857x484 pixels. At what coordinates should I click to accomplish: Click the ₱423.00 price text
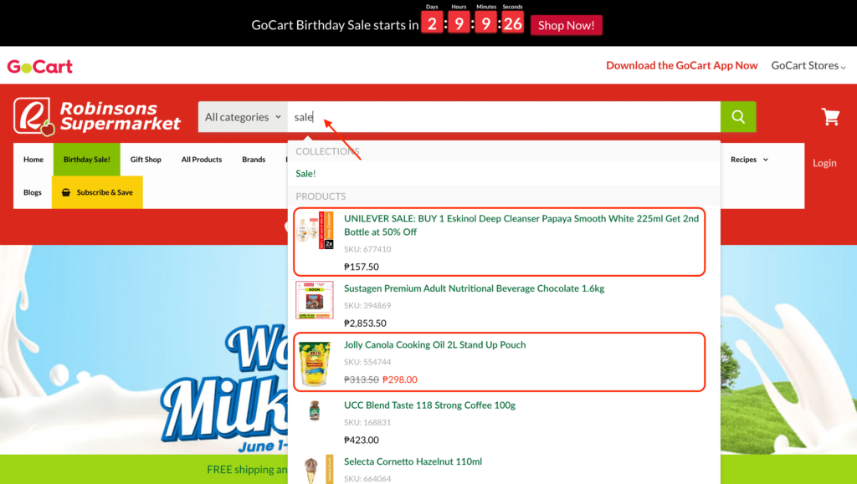click(362, 440)
